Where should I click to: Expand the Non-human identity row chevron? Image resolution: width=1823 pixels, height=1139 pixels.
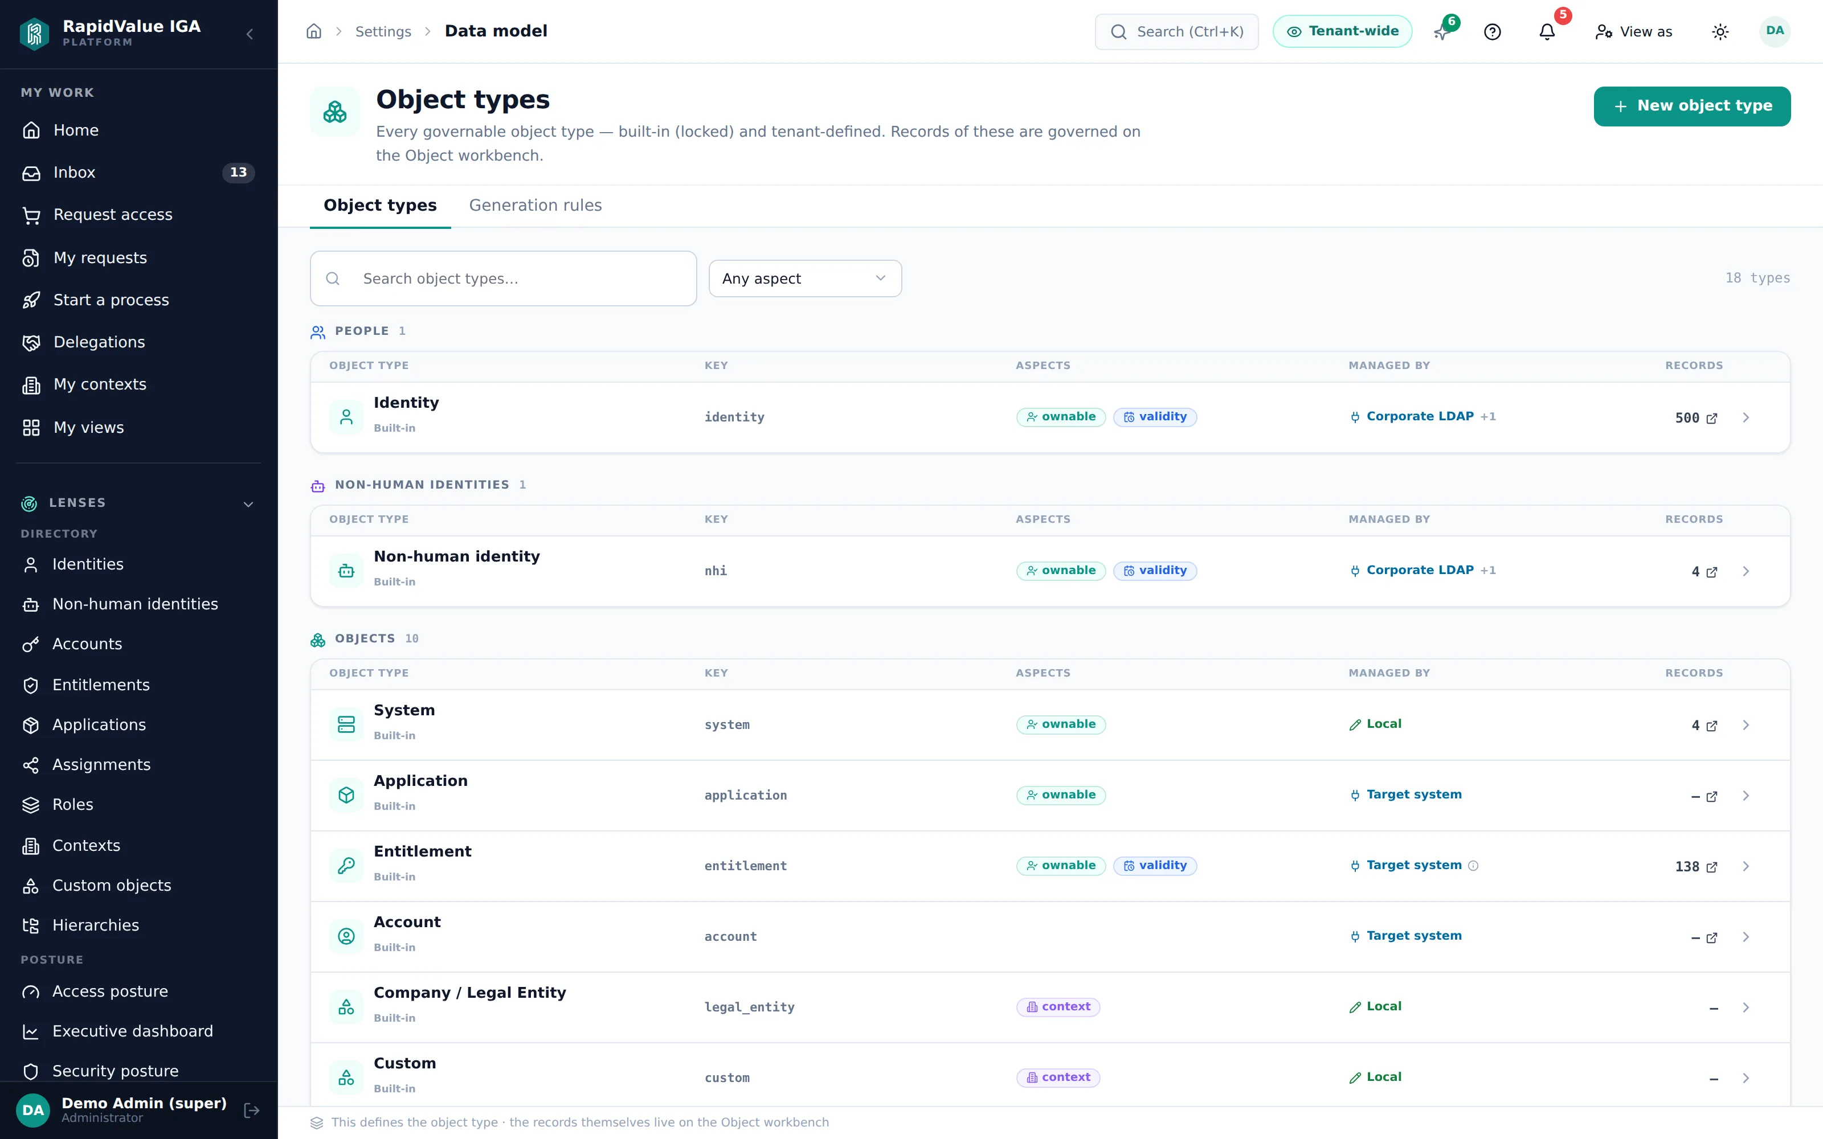[x=1746, y=571]
